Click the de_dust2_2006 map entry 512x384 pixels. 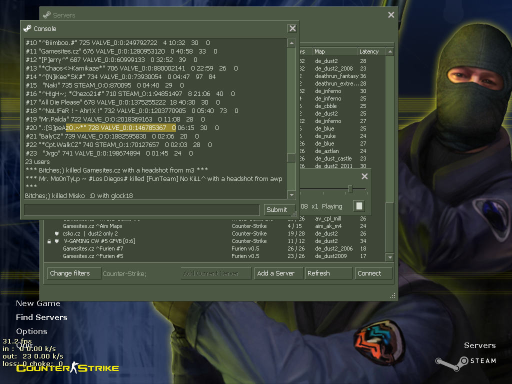tap(333, 248)
